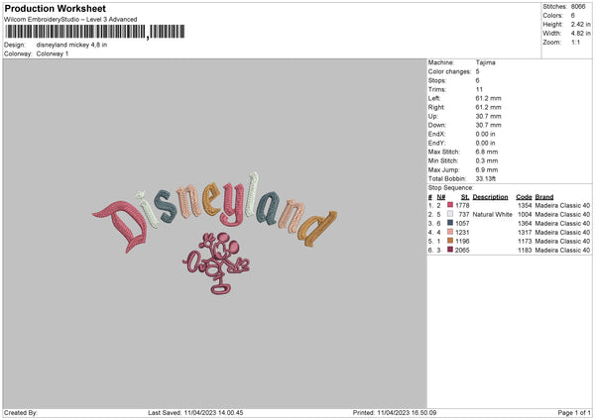Click the Page 1 of 1 label

574,413
